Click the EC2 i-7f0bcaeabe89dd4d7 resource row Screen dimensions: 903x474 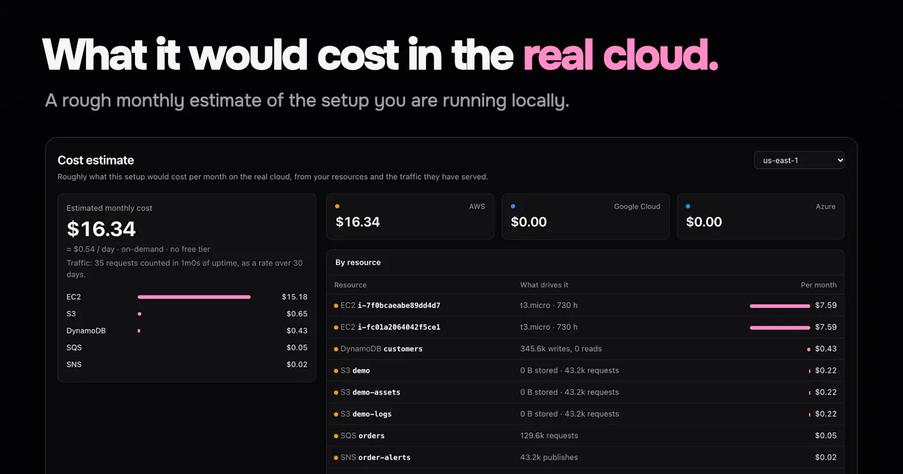tap(585, 305)
